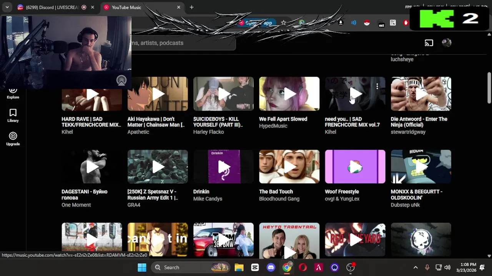
Task: Click the cast to device icon
Action: coord(429,43)
